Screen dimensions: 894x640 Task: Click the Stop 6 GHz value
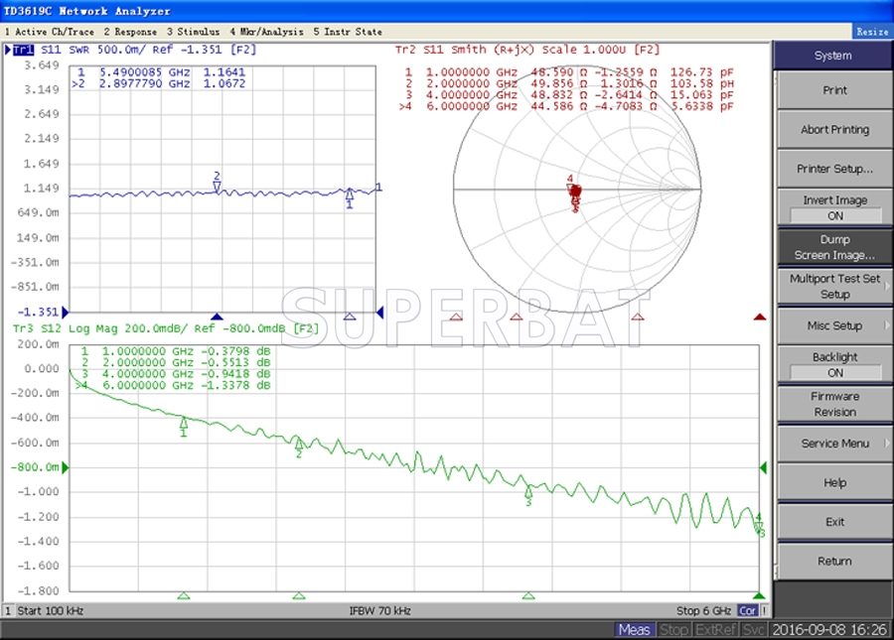coord(703,611)
